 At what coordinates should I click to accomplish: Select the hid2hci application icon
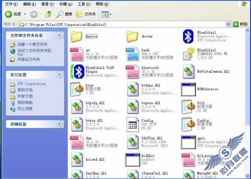pyautogui.click(x=132, y=160)
